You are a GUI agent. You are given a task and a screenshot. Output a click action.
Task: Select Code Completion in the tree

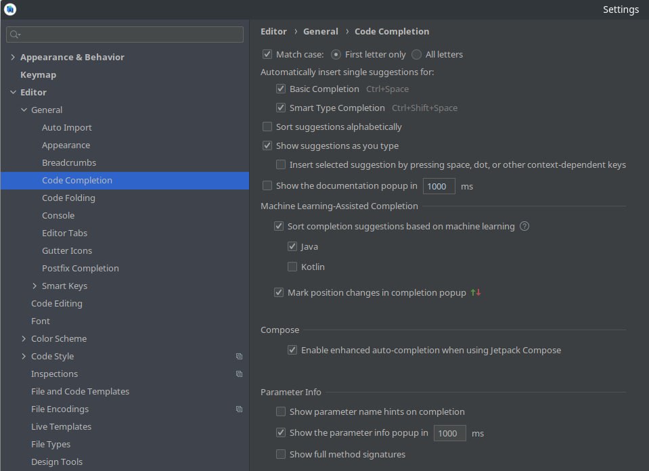(125, 181)
